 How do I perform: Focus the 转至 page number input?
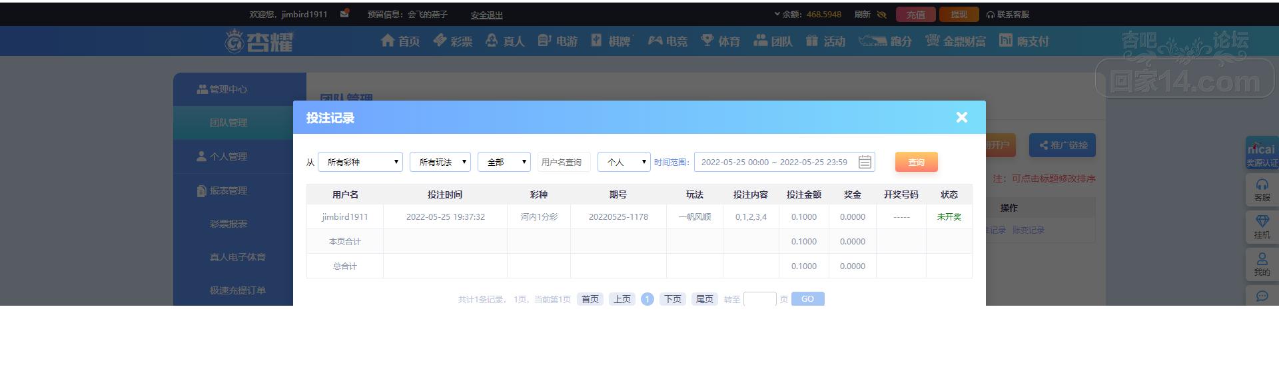pyautogui.click(x=760, y=299)
